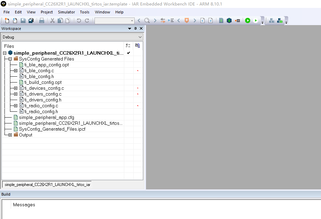Screen dimensions: 321x219
Task: Expand the ti_drivers_config.c node
Action: click(x=16, y=94)
